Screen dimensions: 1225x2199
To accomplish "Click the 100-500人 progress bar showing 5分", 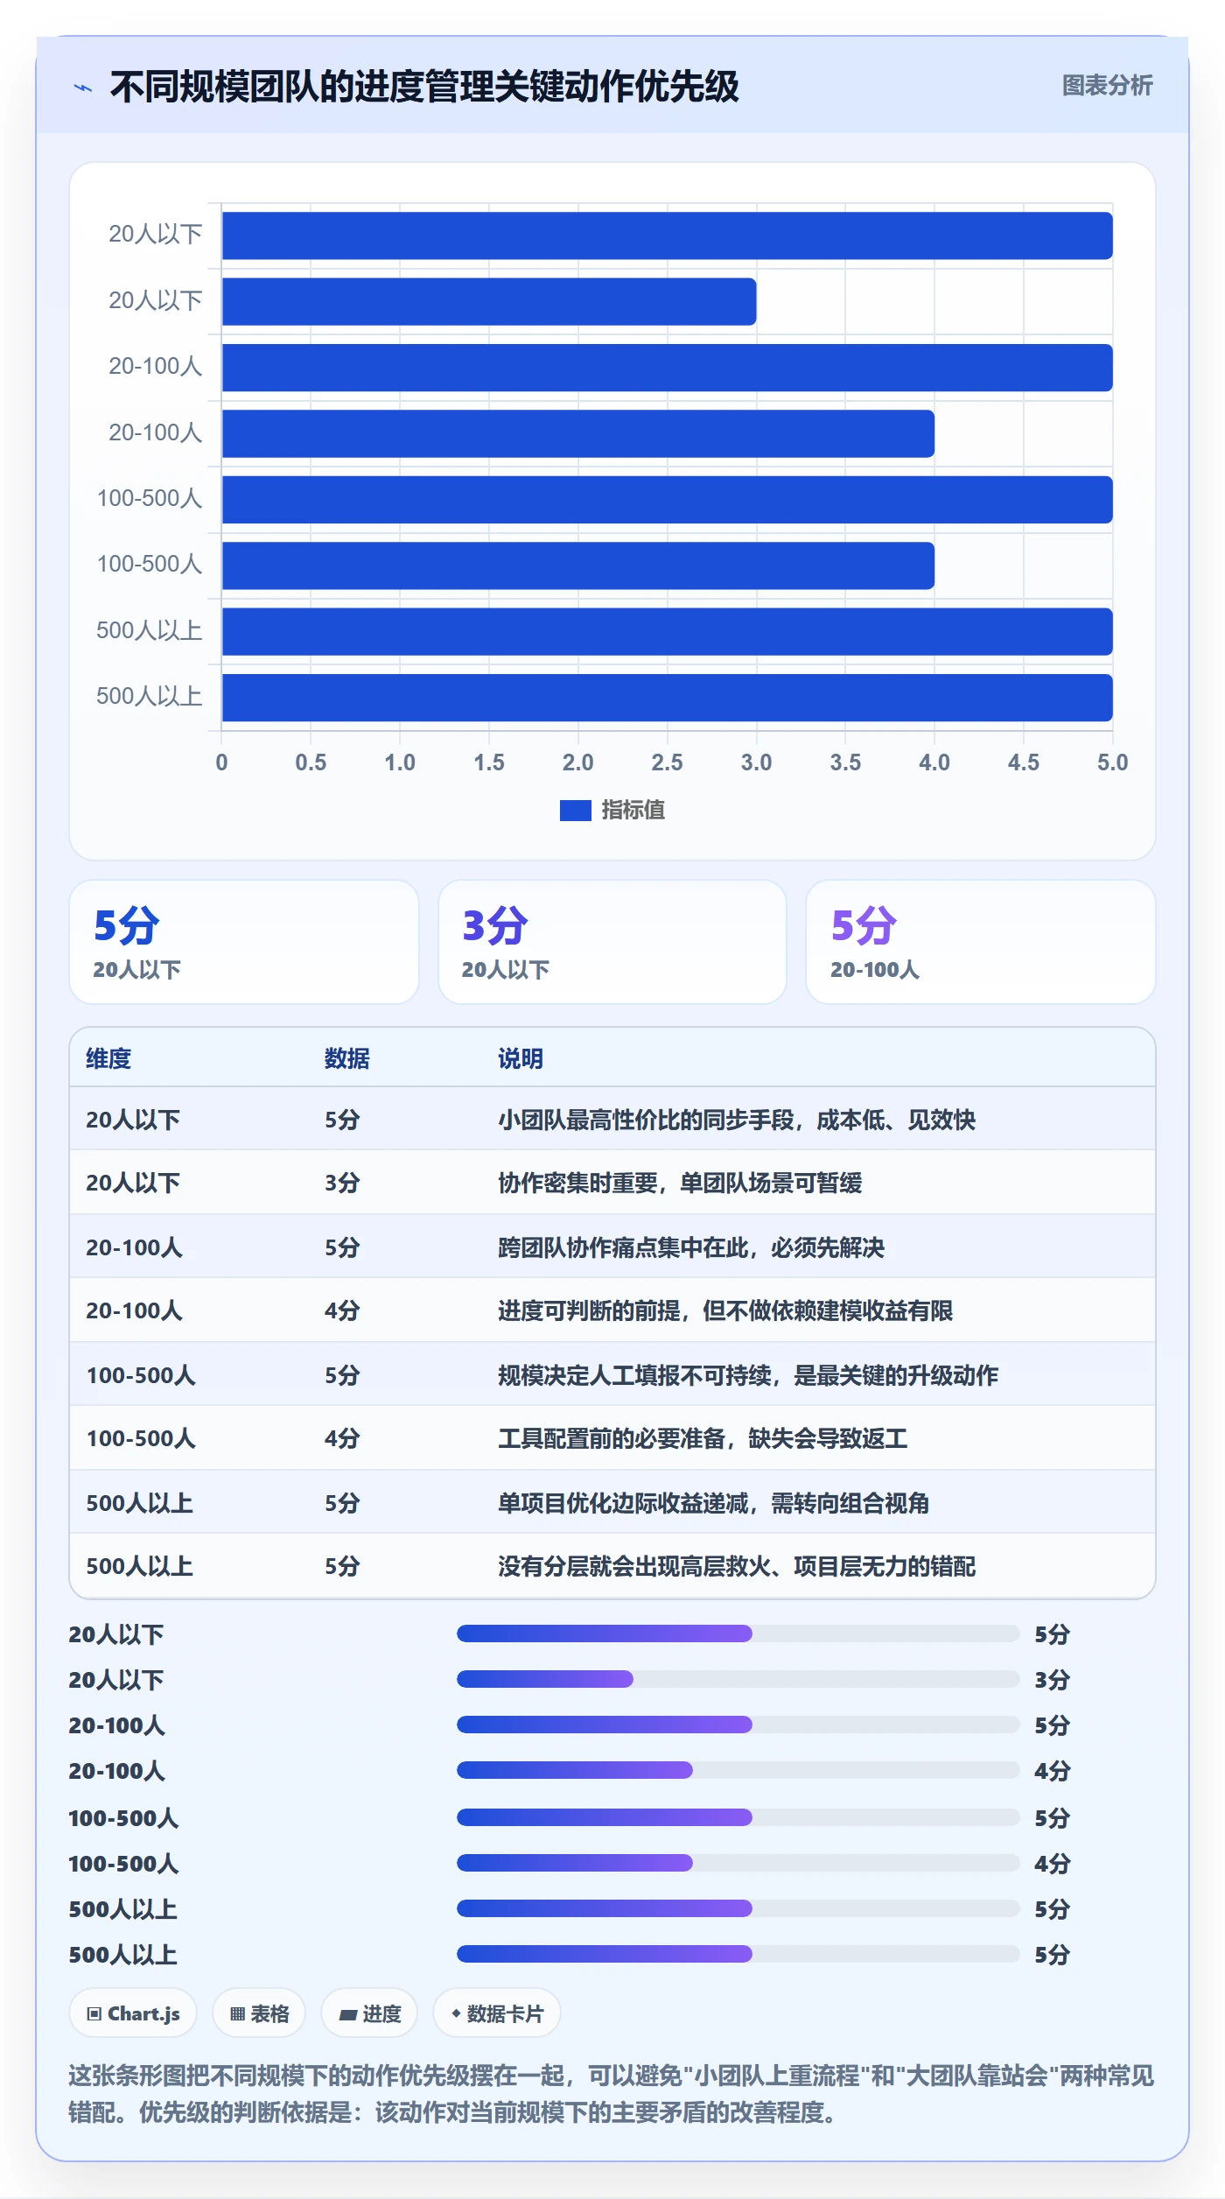I will pyautogui.click(x=738, y=1817).
